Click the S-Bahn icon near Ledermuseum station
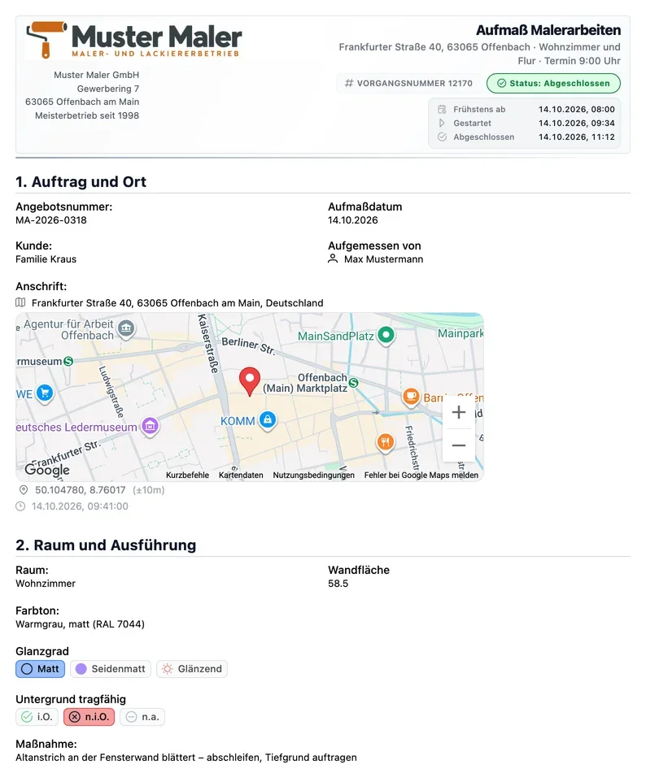Viewport: 646px width, 773px height. pos(68,362)
